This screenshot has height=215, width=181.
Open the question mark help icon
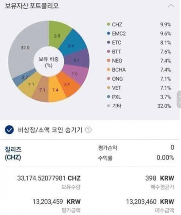pos(88,130)
